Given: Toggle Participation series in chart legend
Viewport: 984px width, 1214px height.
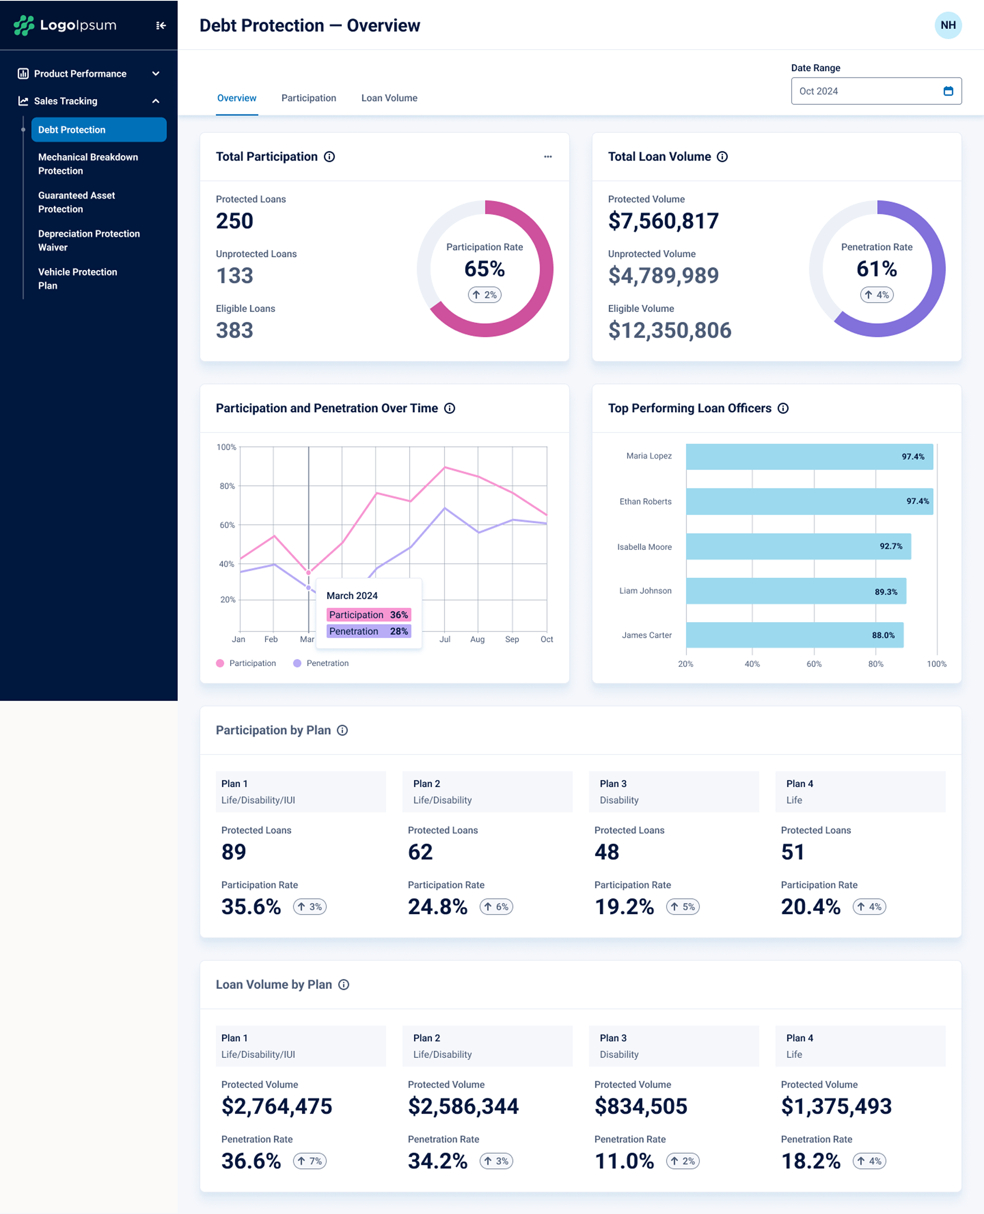Looking at the screenshot, I should point(246,663).
